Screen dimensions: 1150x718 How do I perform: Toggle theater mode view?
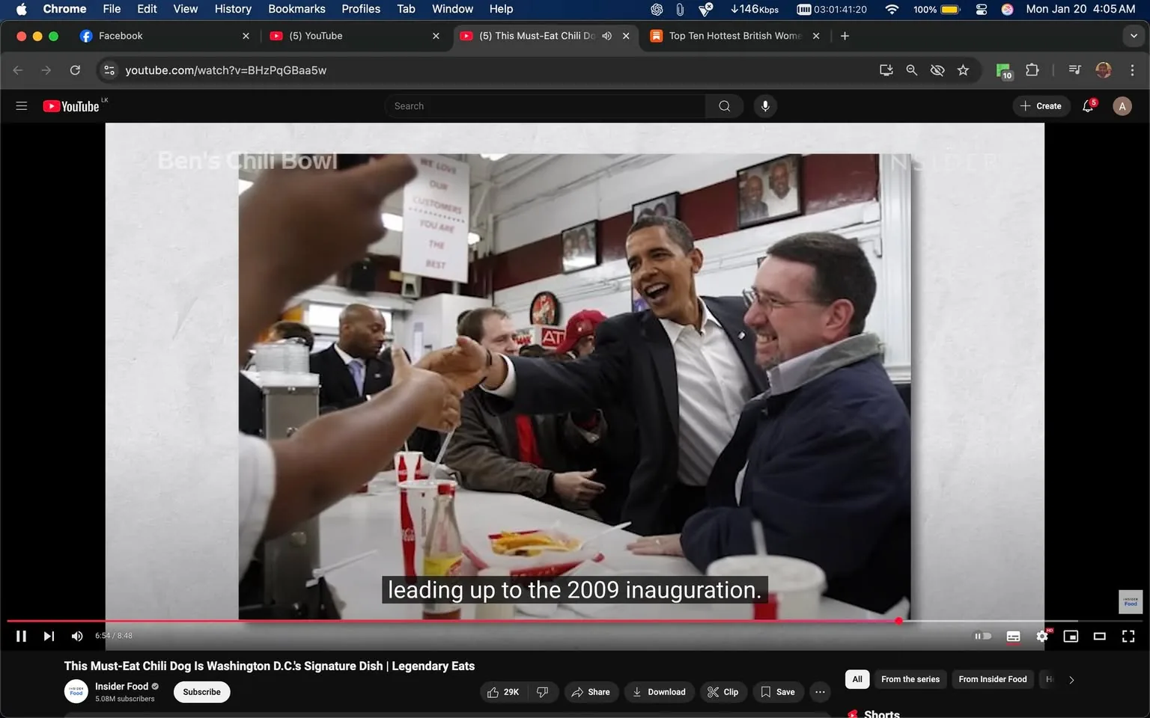coord(1099,636)
